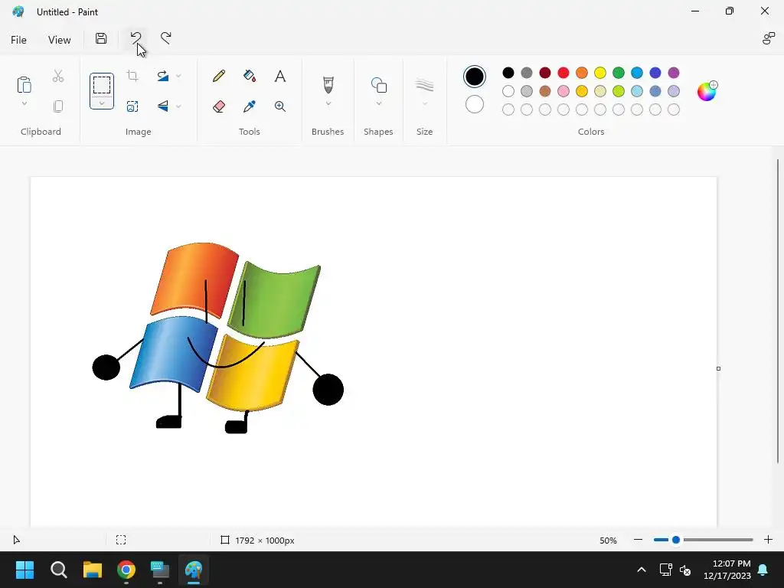Click the Paint app icon in title bar
The height and width of the screenshot is (588, 784).
point(18,11)
